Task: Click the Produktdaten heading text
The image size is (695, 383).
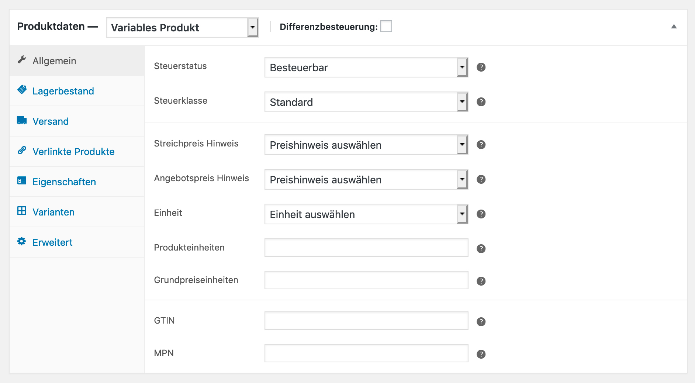Action: click(51, 27)
